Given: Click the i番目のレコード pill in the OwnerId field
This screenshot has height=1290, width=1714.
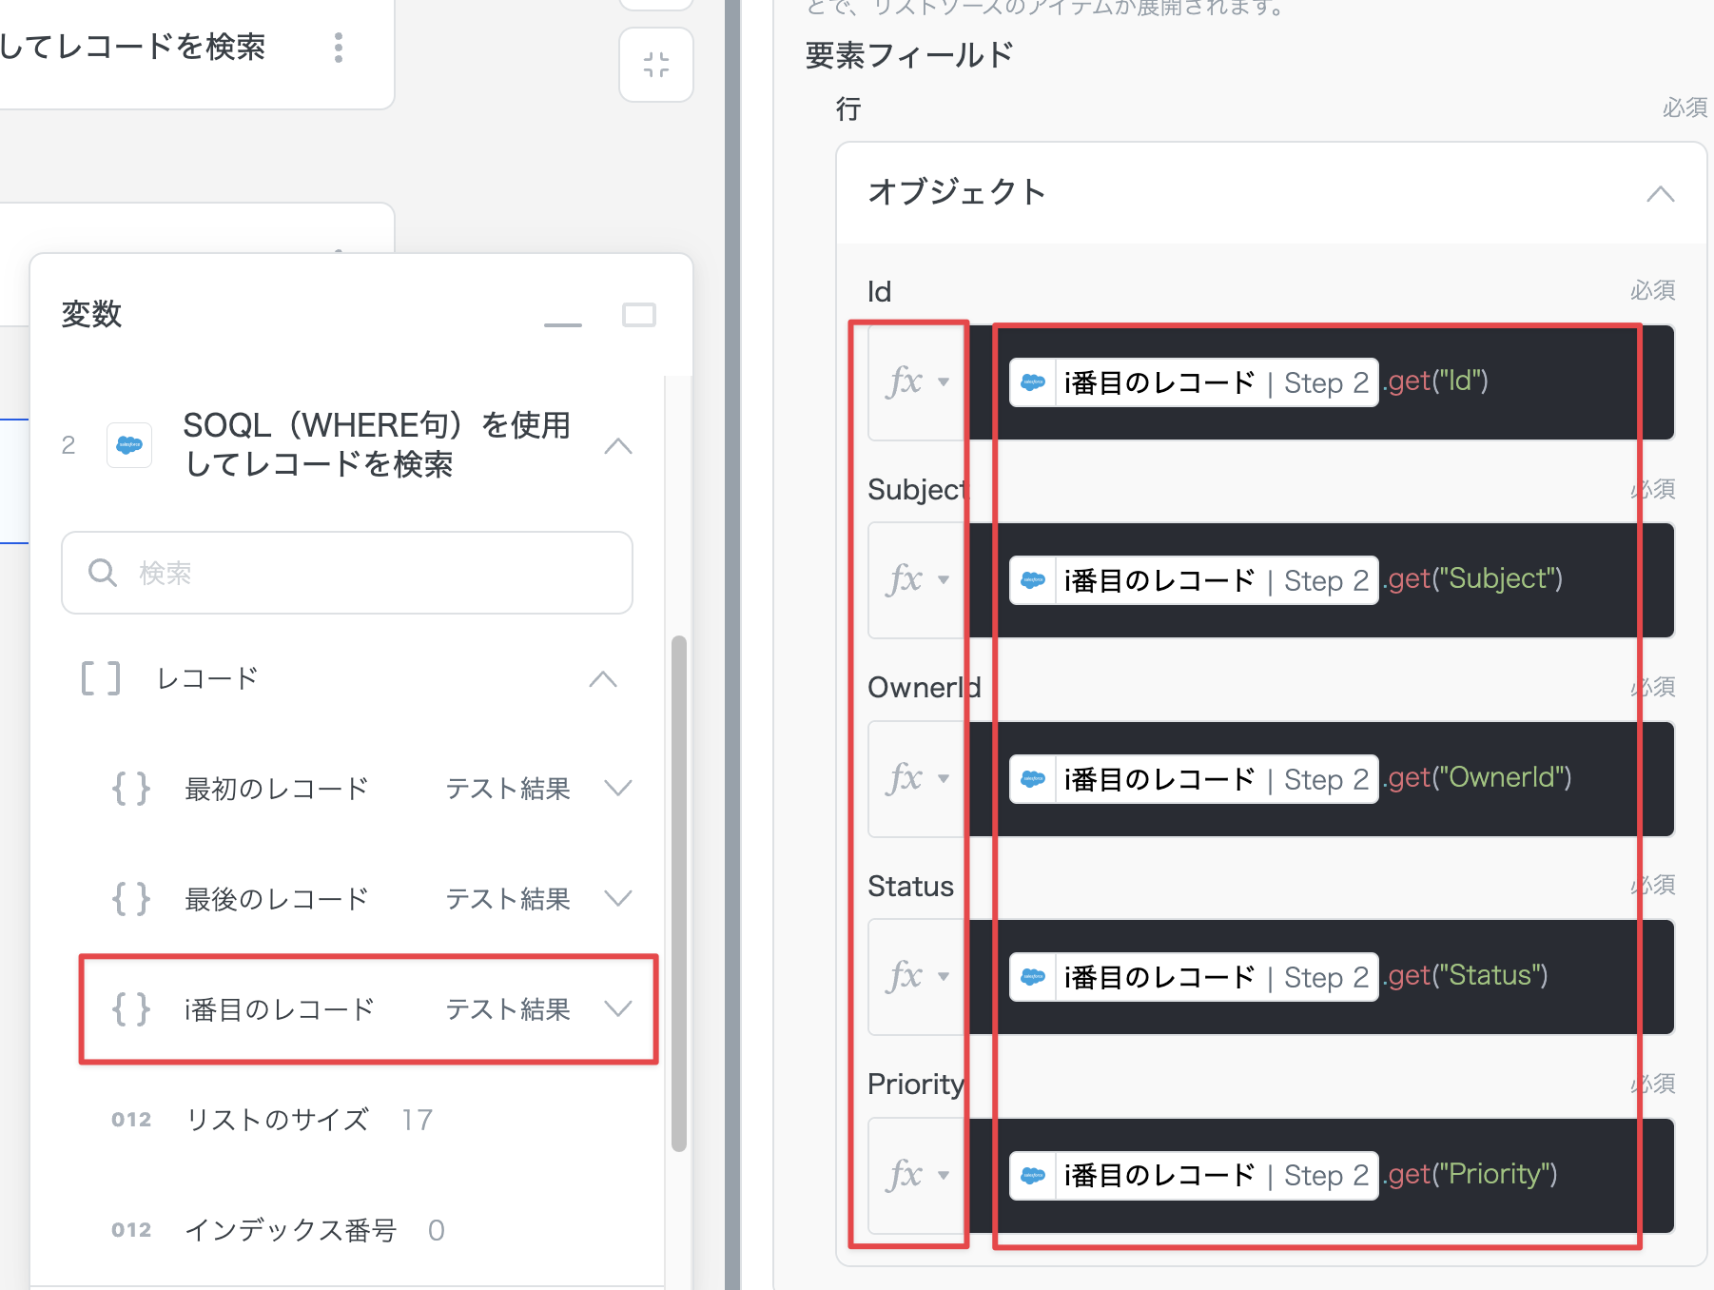Looking at the screenshot, I should coord(1193,779).
